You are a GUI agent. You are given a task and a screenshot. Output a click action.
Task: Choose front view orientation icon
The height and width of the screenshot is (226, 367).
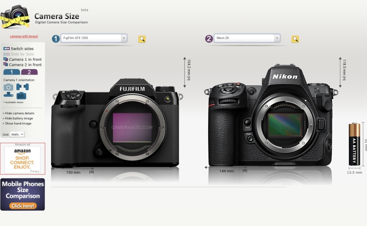[9, 87]
